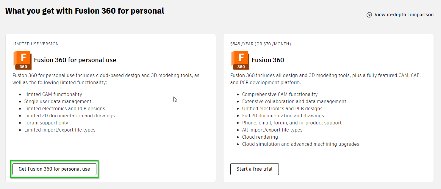This screenshot has width=441, height=189.
Task: Click the "Comprehensive CAM functionality" bullet
Action: coord(280,94)
